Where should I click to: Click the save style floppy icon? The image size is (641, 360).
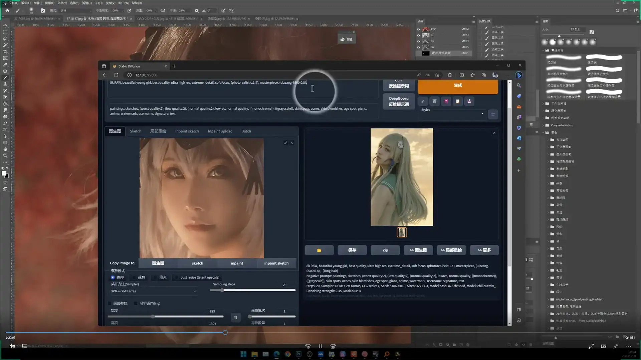coord(469,101)
